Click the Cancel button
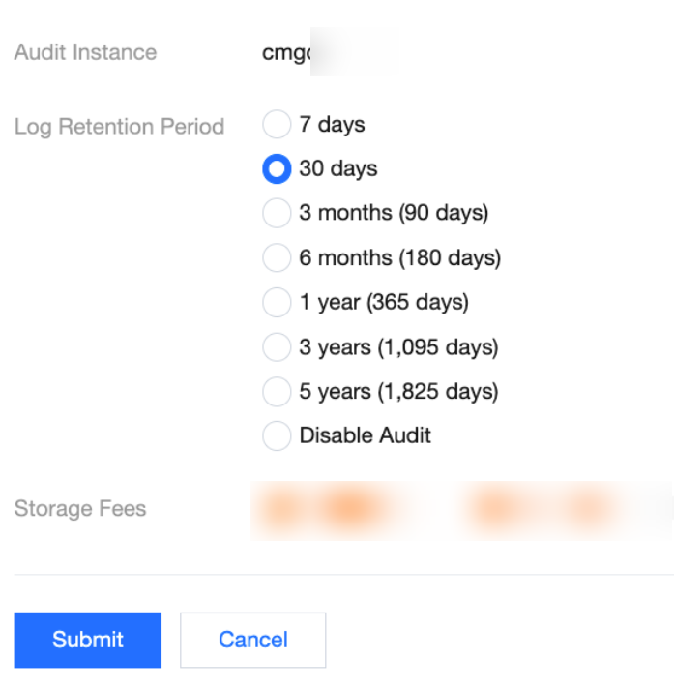 252,640
